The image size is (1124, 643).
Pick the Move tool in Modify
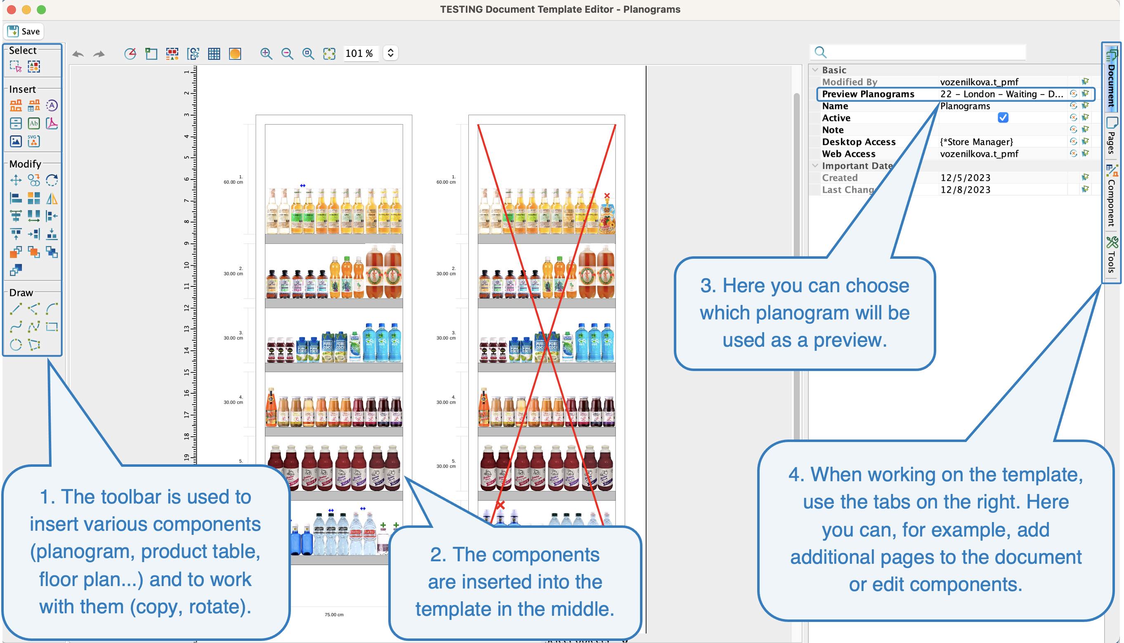16,180
